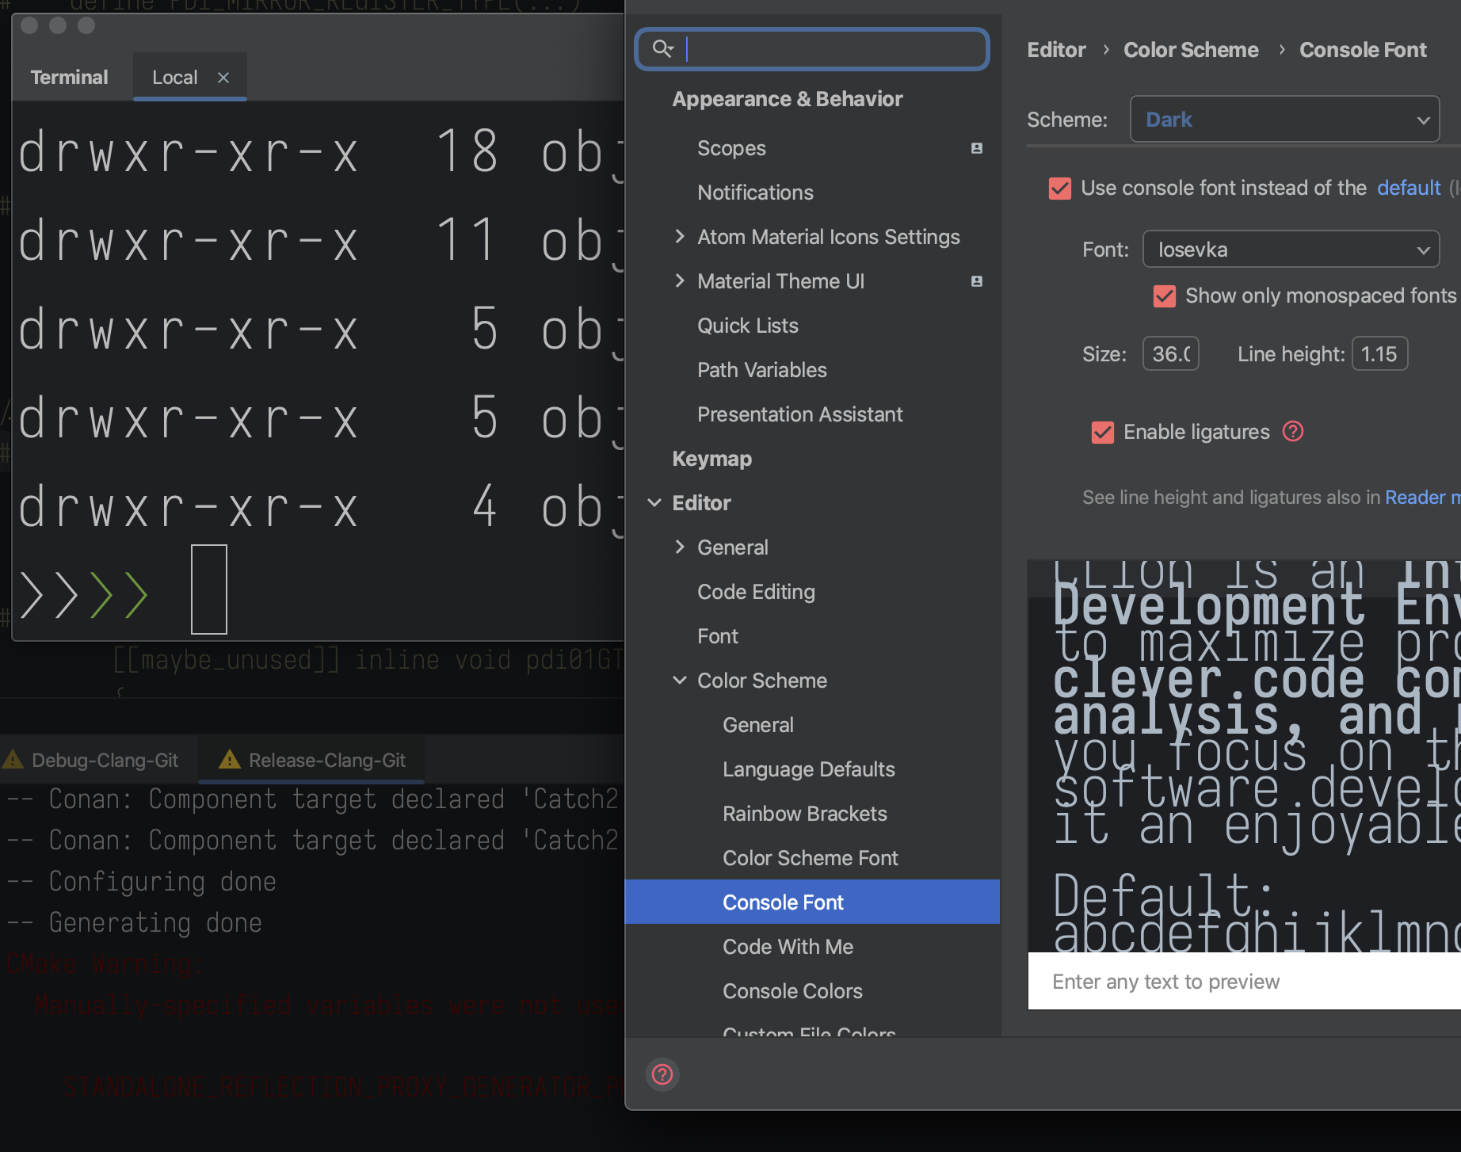Click the default font link

click(1409, 188)
